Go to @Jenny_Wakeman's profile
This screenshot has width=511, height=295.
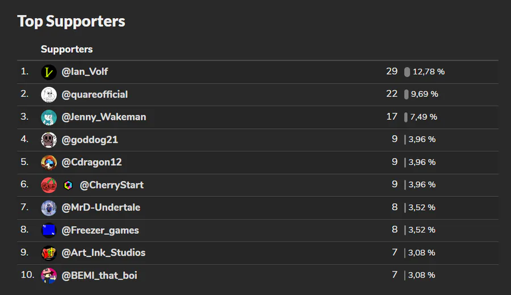[104, 117]
